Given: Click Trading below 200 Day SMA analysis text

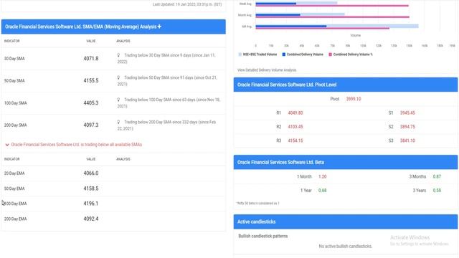Looking at the screenshot, I should coord(166,125).
